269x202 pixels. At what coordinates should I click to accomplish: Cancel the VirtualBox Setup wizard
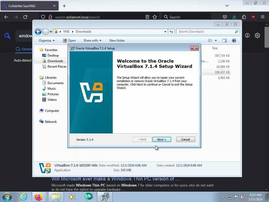coord(185,139)
